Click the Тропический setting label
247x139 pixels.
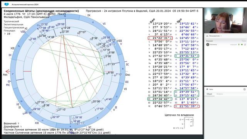pyautogui.click(x=11, y=21)
